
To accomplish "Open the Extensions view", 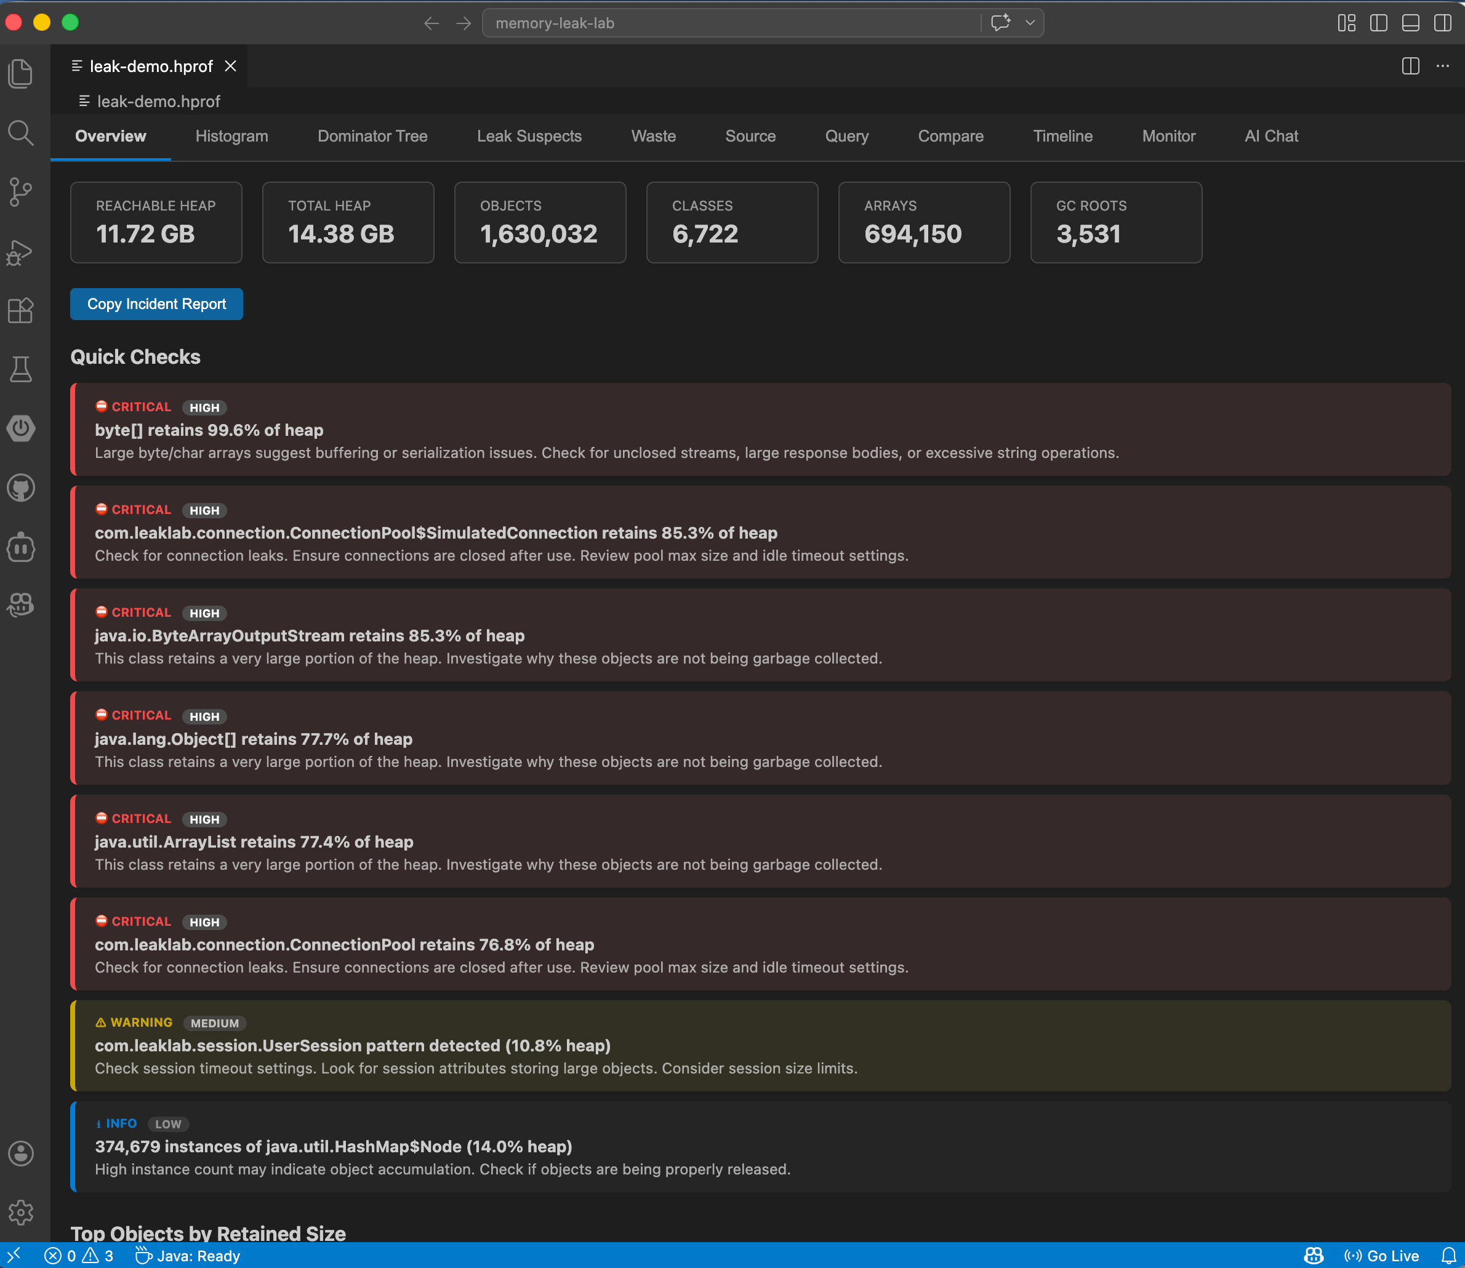I will coord(20,311).
